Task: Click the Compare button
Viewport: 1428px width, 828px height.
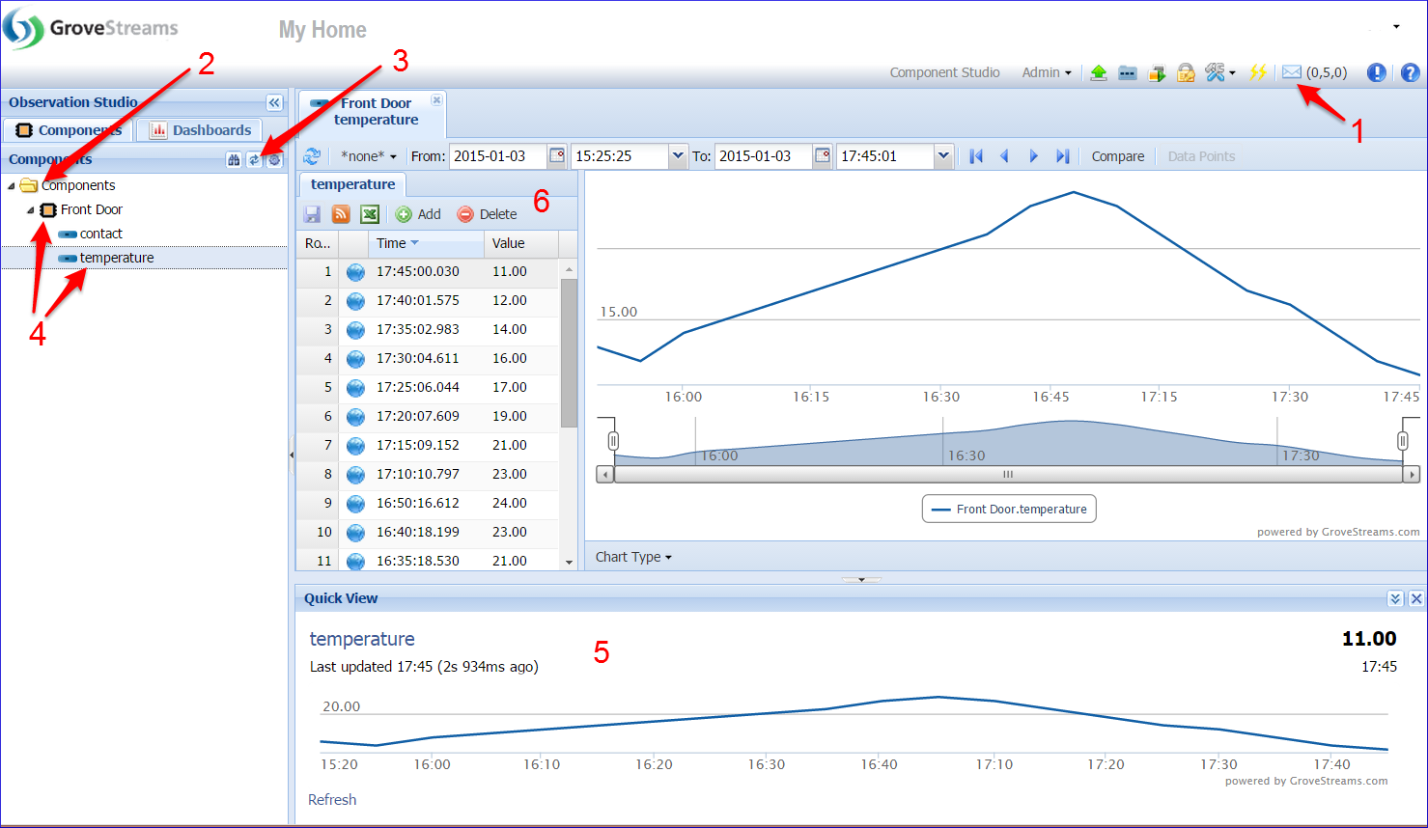Action: [1117, 156]
